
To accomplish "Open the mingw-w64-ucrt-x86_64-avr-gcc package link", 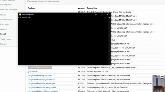I will pos(42,84).
